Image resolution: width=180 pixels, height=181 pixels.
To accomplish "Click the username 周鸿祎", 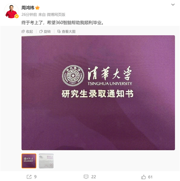I will coord(28,8).
